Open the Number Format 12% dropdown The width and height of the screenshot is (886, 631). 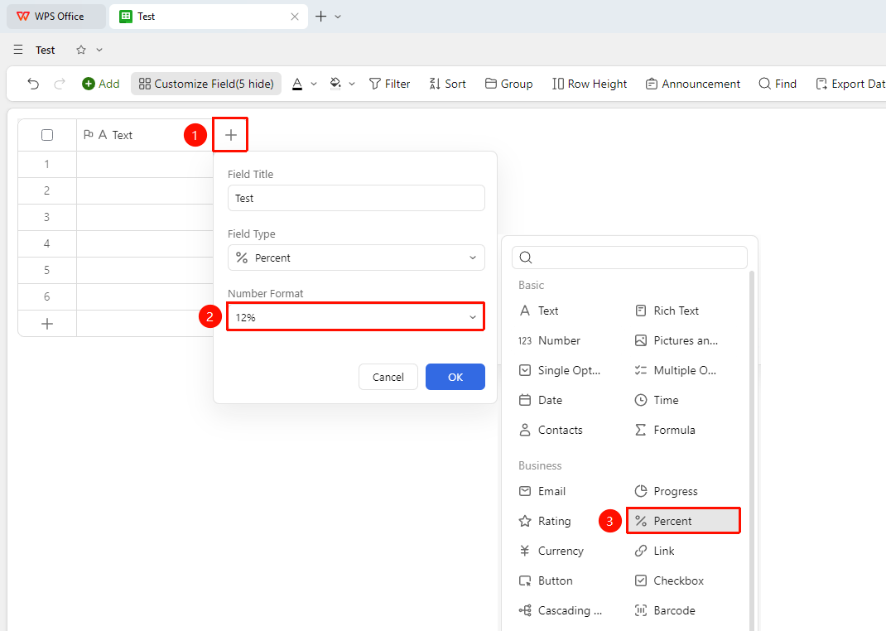[x=356, y=317]
